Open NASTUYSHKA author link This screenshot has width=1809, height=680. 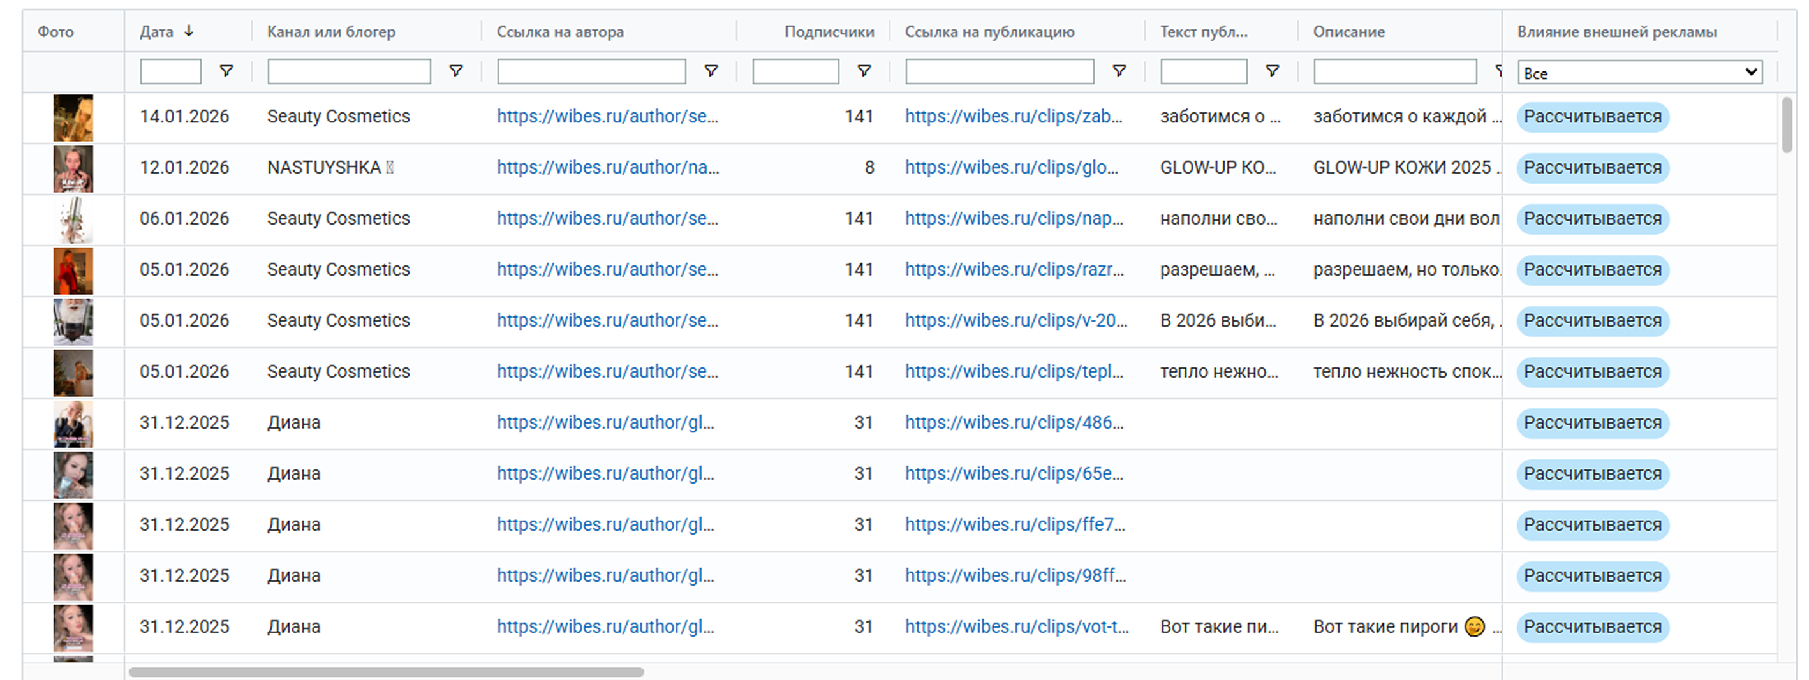(x=607, y=167)
